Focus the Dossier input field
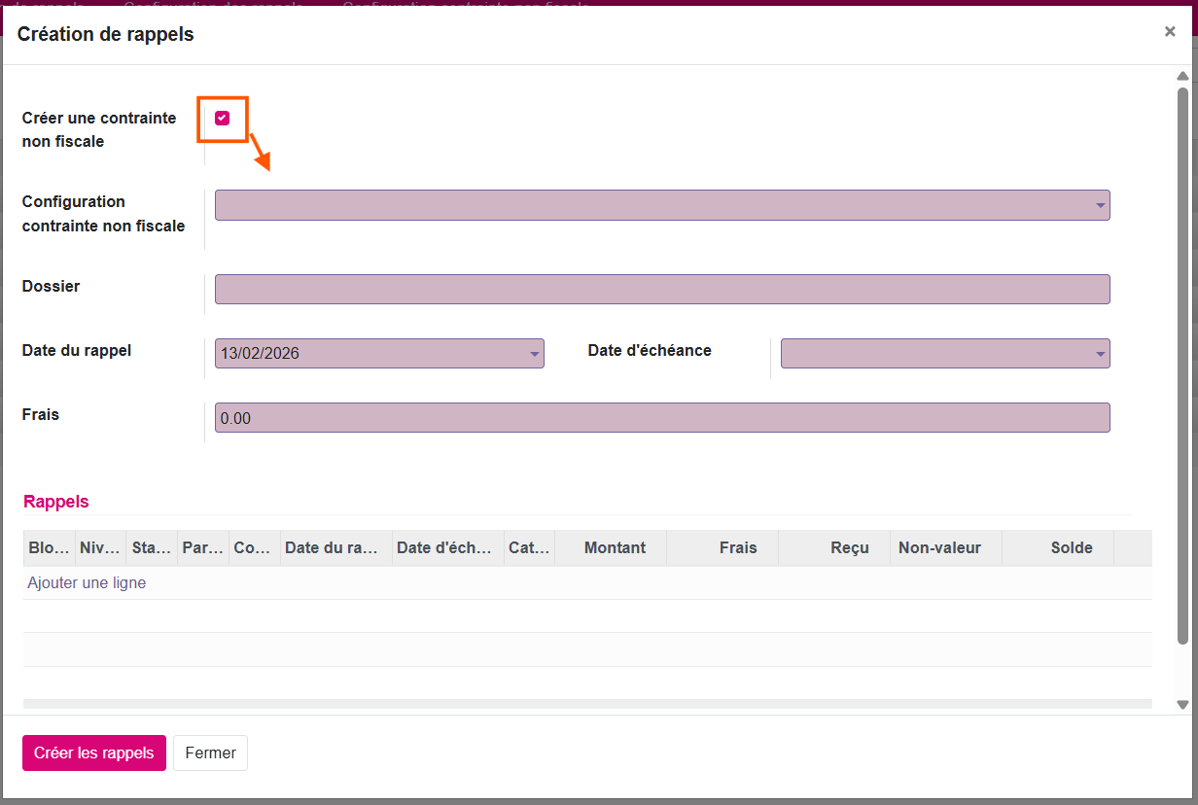This screenshot has width=1198, height=805. 661,290
